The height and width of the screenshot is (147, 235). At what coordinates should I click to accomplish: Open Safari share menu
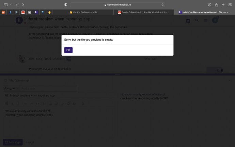click(x=216, y=5)
